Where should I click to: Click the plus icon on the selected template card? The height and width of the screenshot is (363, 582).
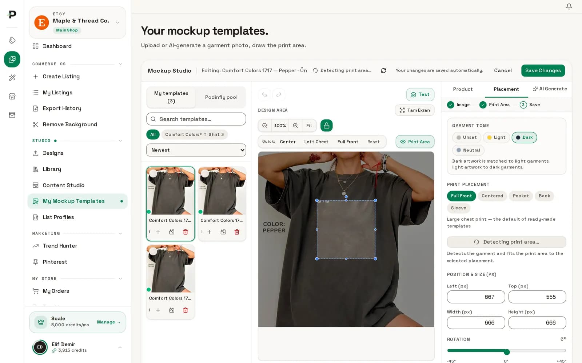pos(158,232)
